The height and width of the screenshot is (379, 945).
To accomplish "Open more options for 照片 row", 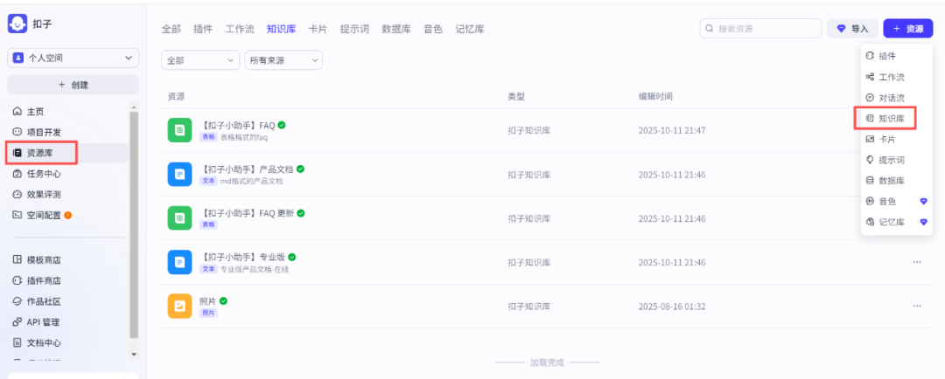I will pos(917,306).
